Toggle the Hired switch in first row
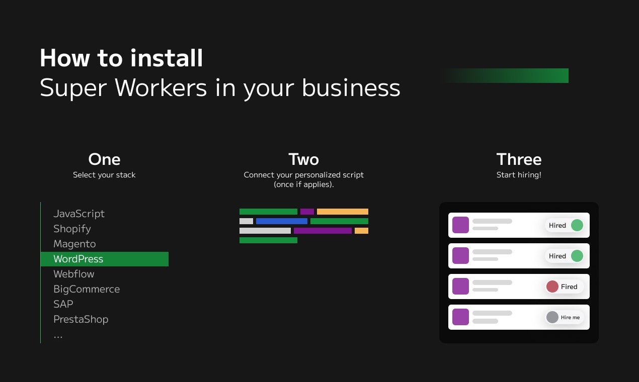 [x=565, y=225]
